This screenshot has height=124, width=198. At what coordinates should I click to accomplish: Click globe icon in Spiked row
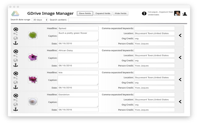(16, 38)
